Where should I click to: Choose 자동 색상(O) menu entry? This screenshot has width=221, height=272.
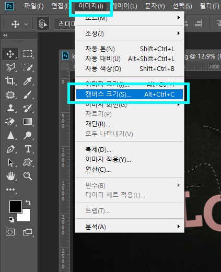click(x=130, y=69)
